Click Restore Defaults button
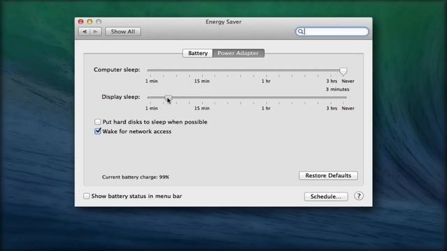Viewport: 447px width, 251px height. (x=328, y=176)
